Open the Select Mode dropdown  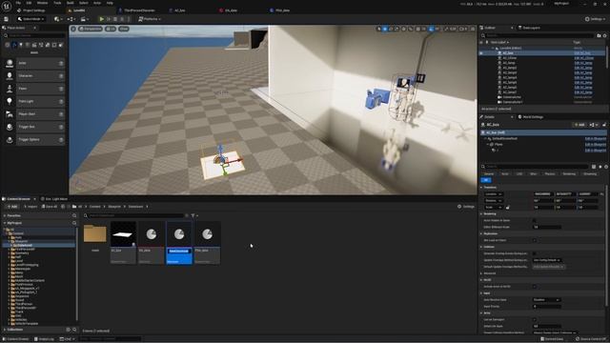coord(31,19)
